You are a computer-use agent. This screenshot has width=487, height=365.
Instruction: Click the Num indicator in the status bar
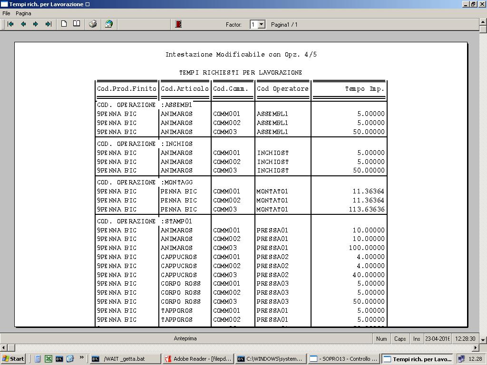(381, 338)
